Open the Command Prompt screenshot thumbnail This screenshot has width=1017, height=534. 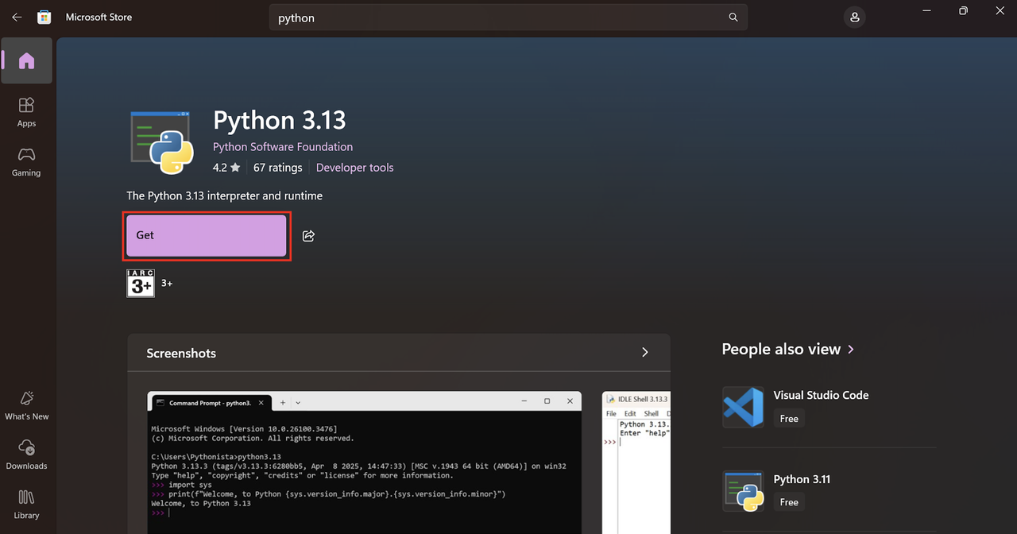click(365, 462)
